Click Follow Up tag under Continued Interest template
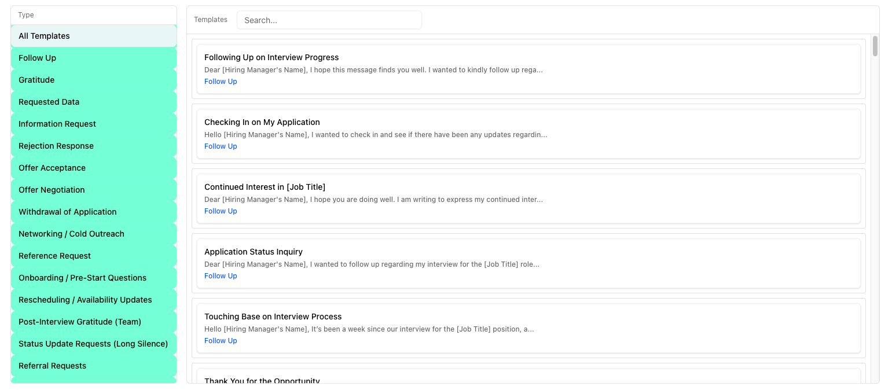The width and height of the screenshot is (892, 390). 221,211
